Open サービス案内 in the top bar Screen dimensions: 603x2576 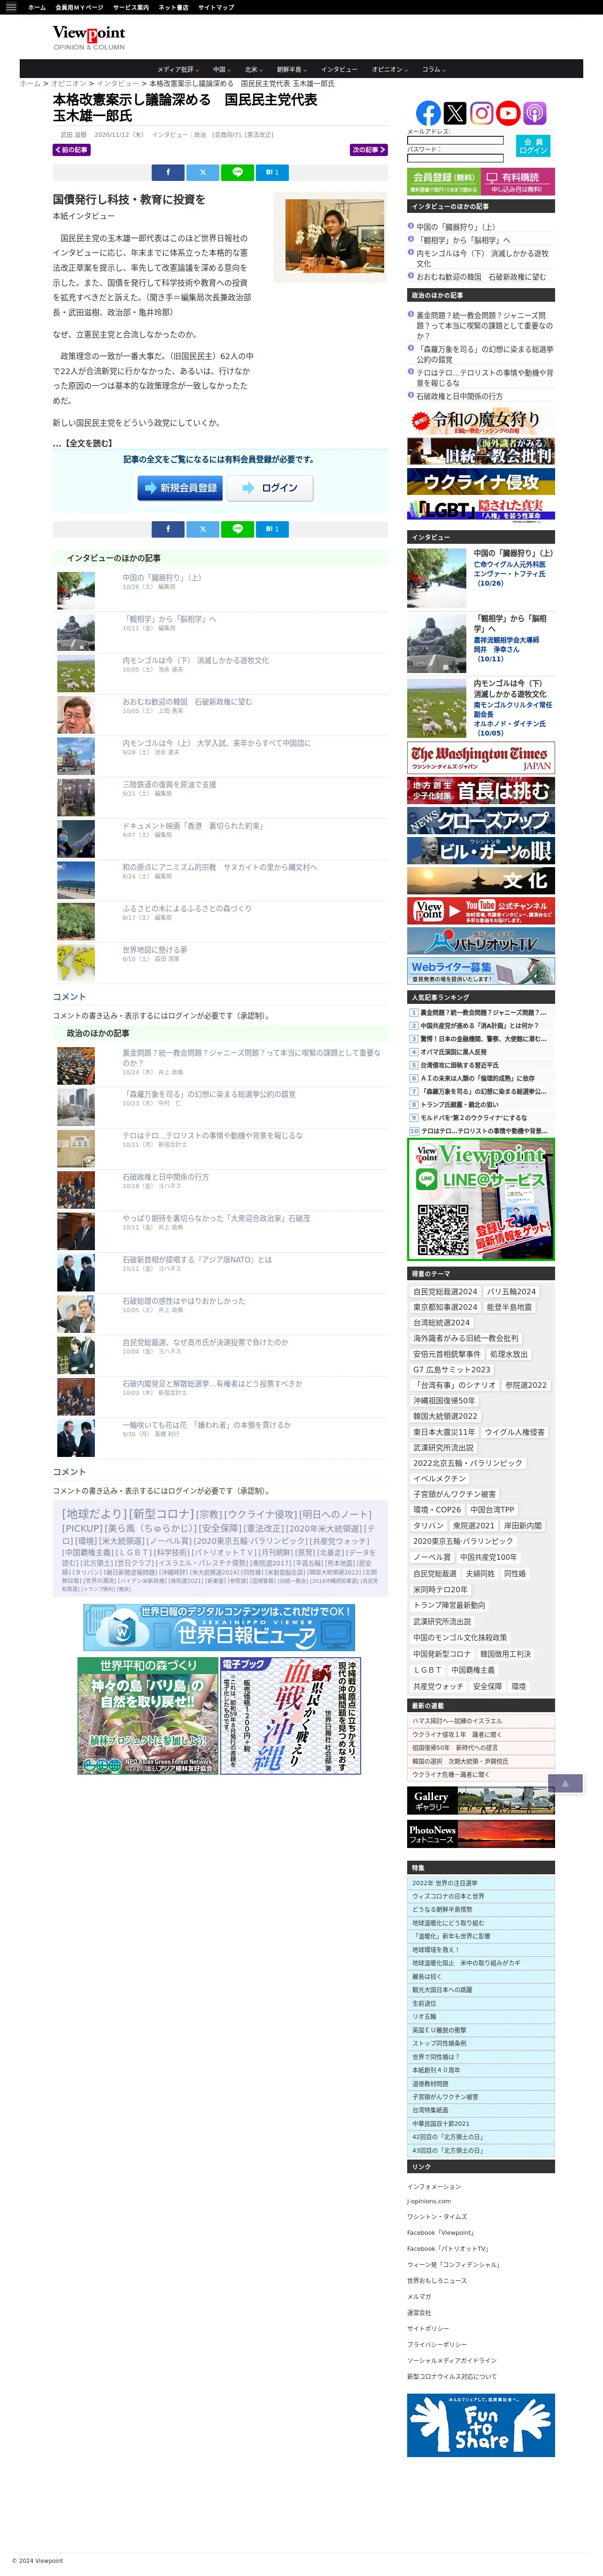pos(131,7)
